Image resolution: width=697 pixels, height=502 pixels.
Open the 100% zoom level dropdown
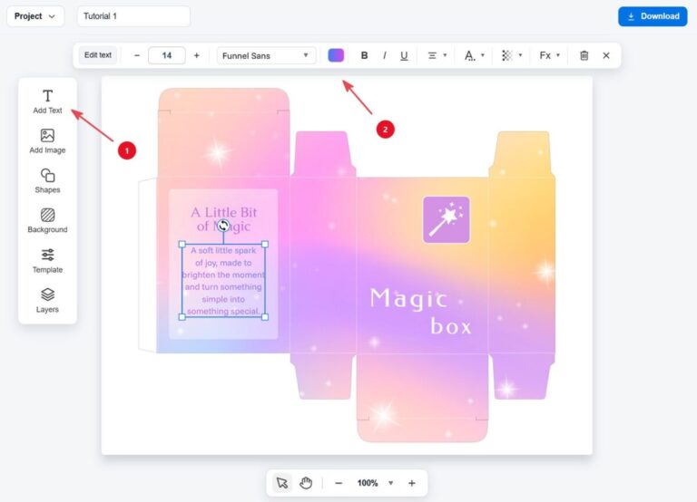[x=375, y=483]
